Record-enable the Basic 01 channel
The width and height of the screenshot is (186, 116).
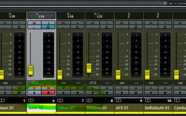pos(19,93)
